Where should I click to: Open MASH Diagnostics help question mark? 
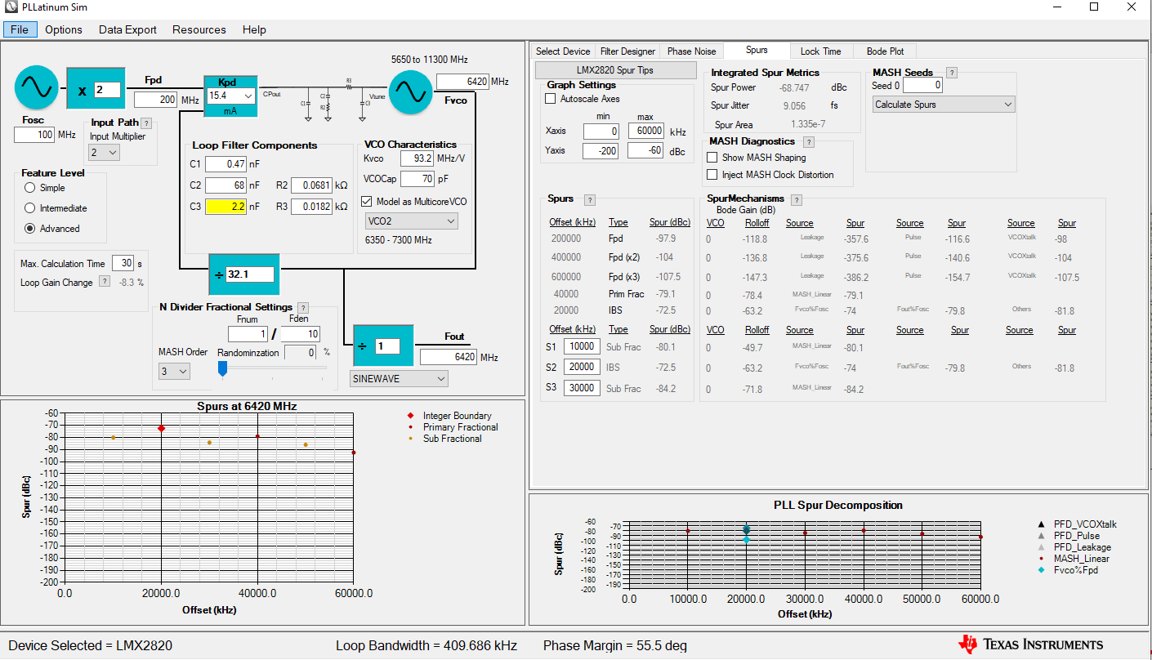(808, 142)
